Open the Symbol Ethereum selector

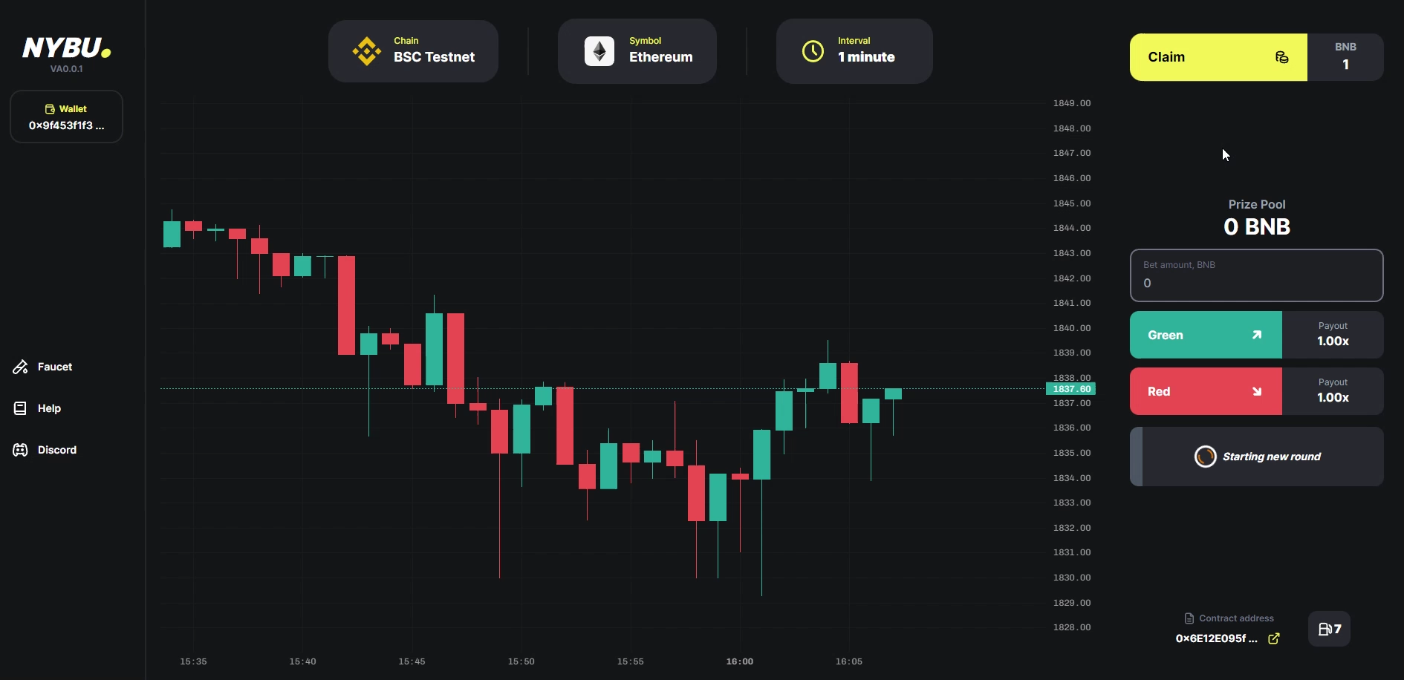click(637, 51)
